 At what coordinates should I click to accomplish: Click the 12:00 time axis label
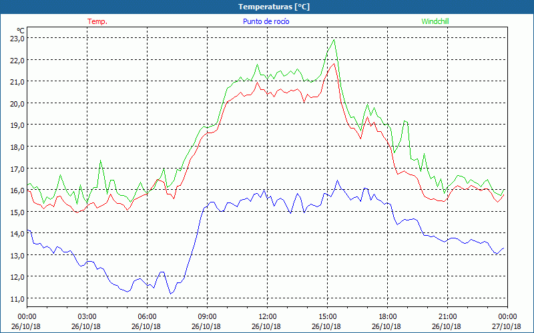tap(268, 317)
